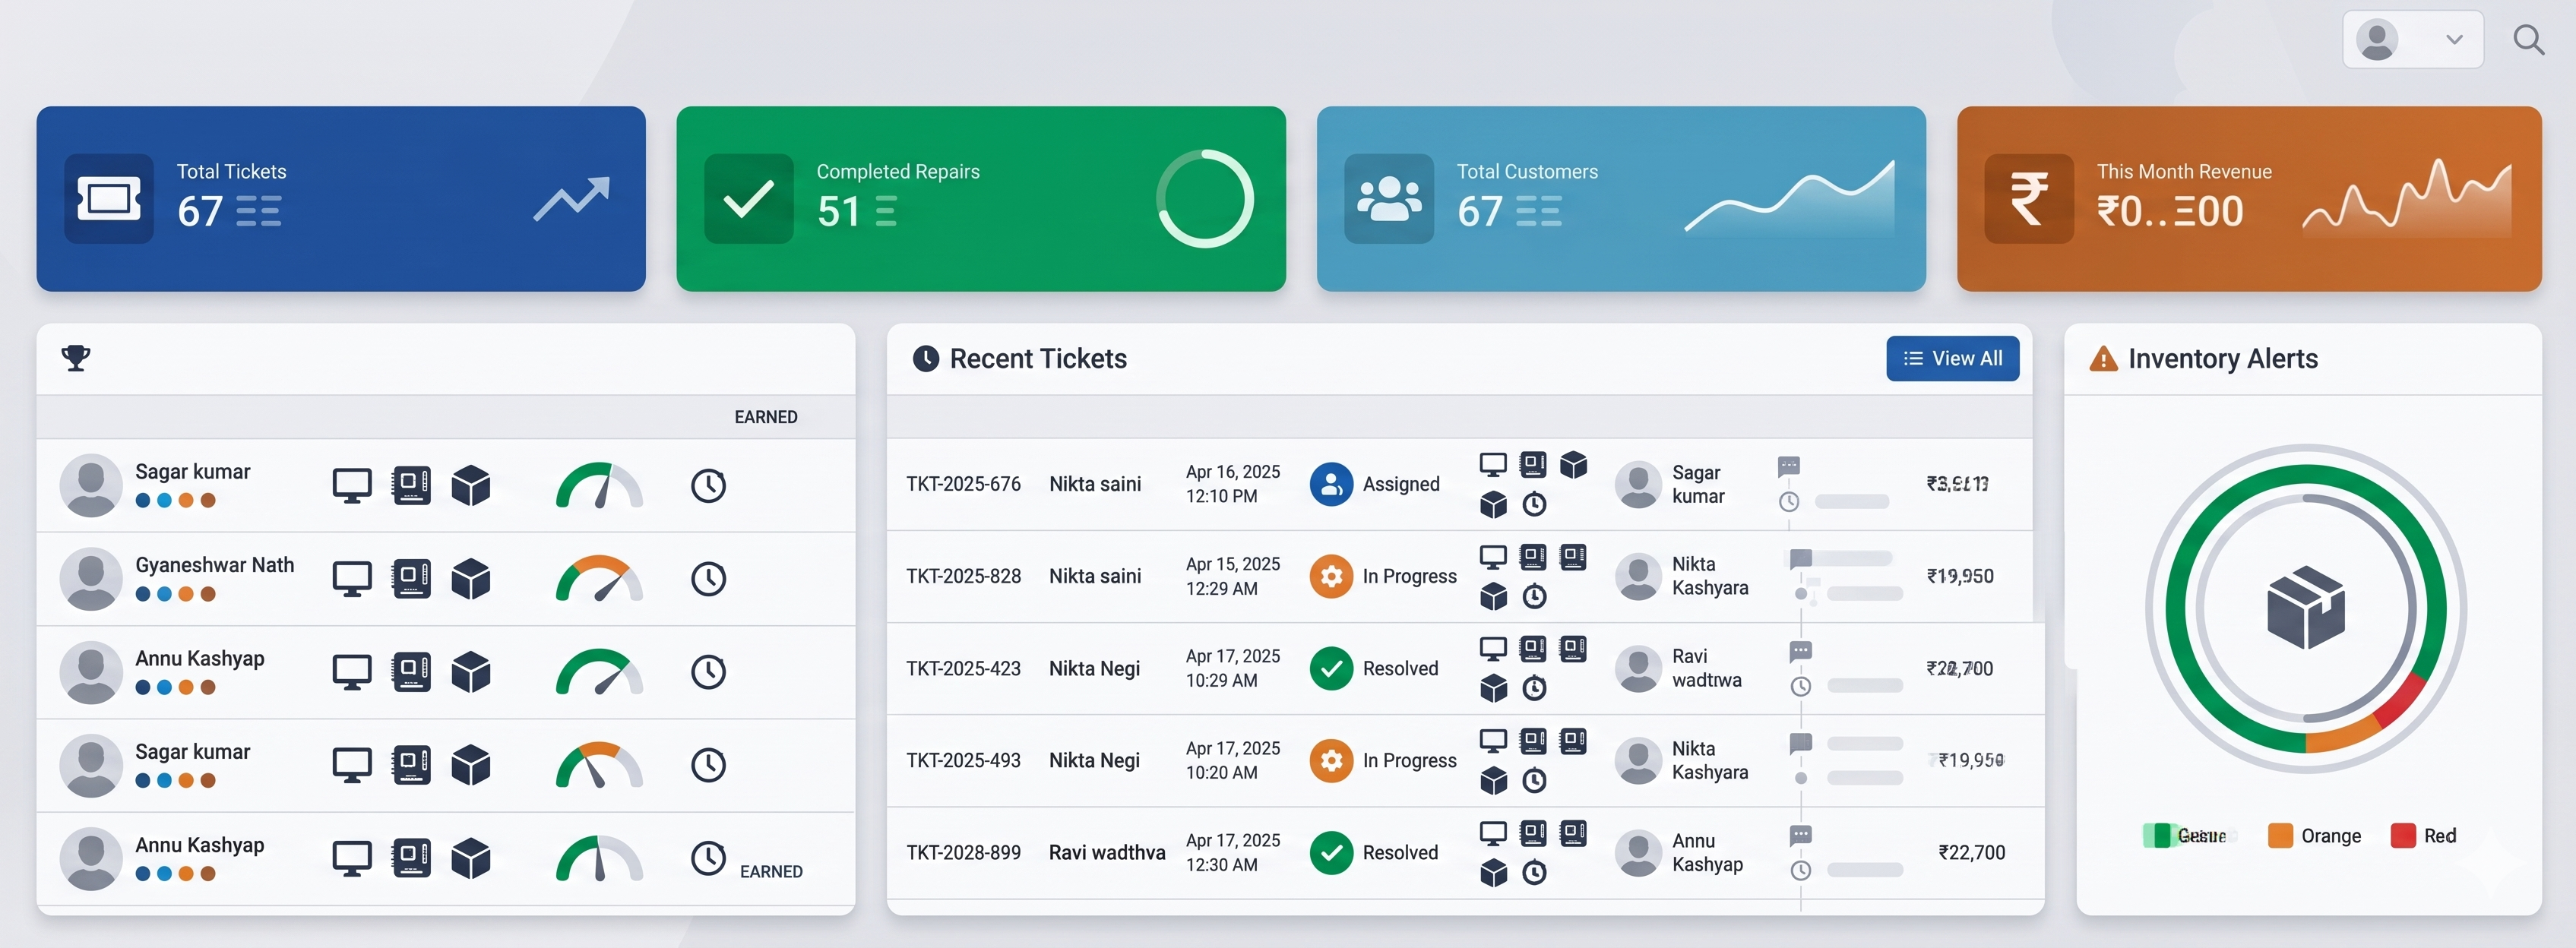This screenshot has height=948, width=2576.
Task: Open ticket TKT-2028-899
Action: point(963,852)
